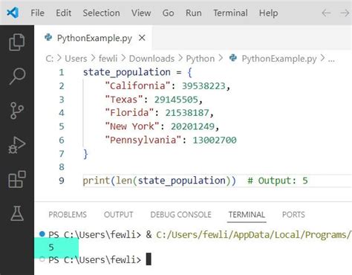Click the state_population variable on line 1
This screenshot has height=275, width=352.
(x=127, y=72)
